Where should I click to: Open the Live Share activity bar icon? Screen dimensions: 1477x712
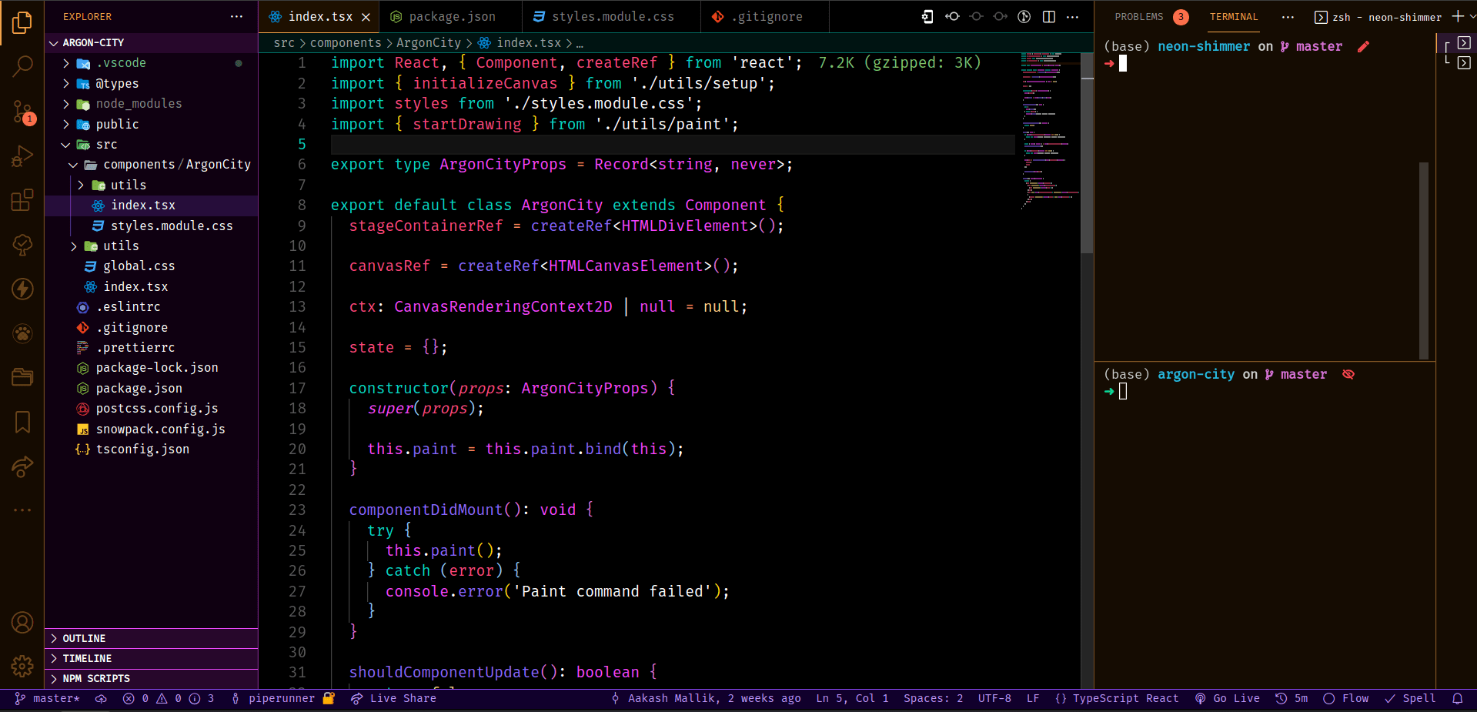[x=22, y=466]
